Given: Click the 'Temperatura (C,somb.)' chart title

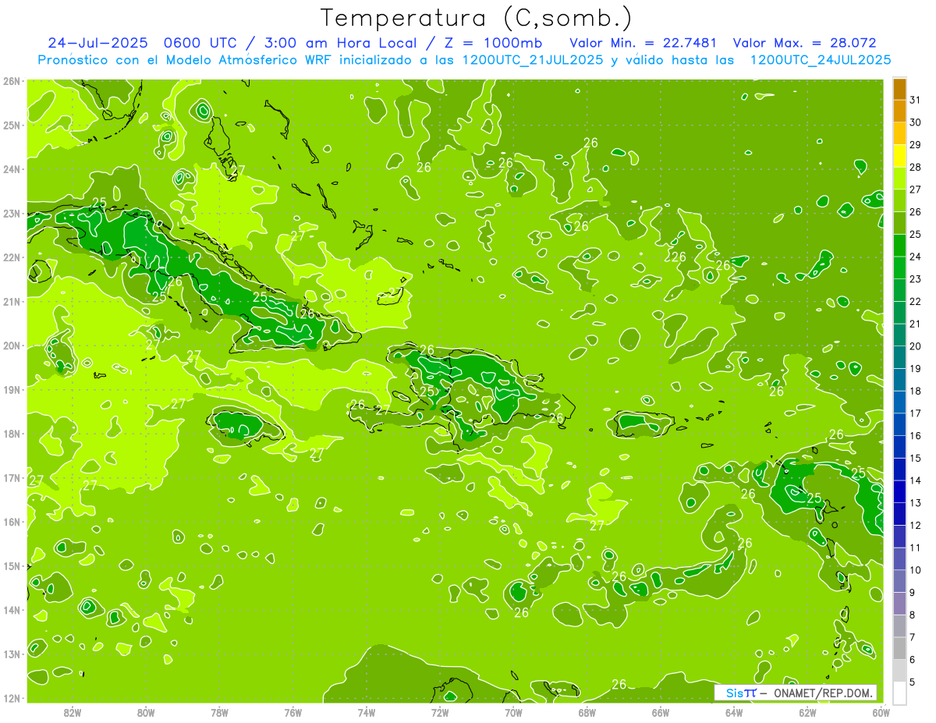Looking at the screenshot, I should pos(477,18).
